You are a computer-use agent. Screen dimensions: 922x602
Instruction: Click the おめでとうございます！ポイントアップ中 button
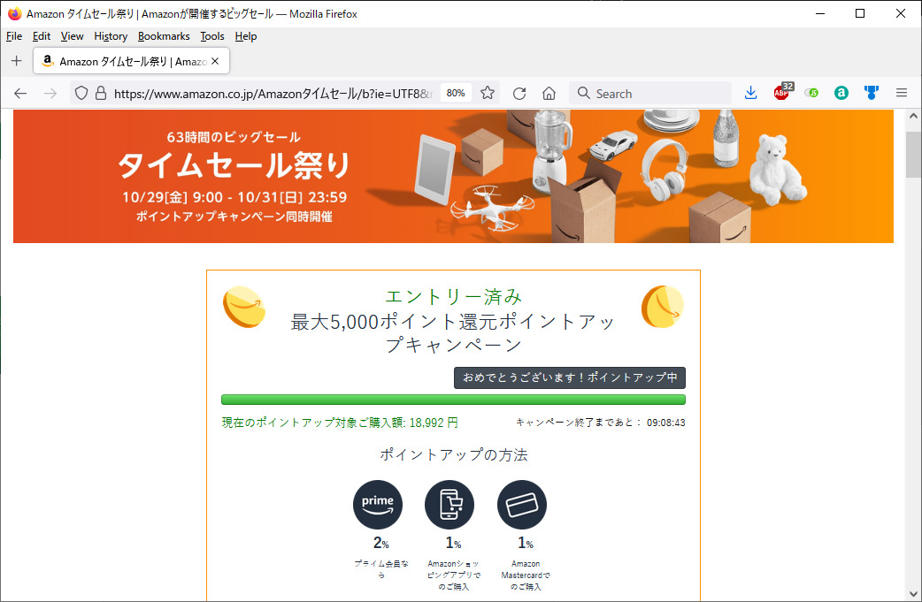pyautogui.click(x=569, y=377)
